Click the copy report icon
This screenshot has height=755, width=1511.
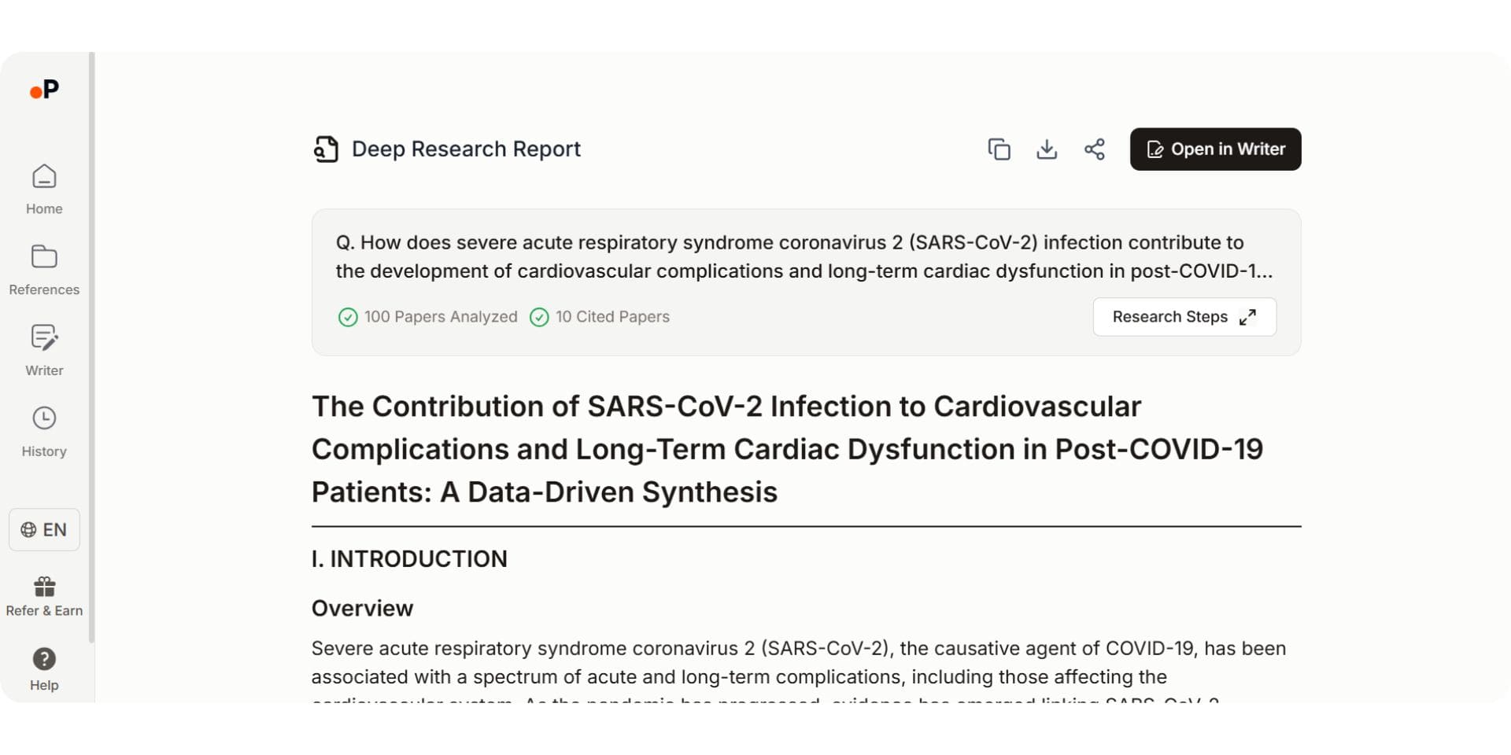pos(999,149)
